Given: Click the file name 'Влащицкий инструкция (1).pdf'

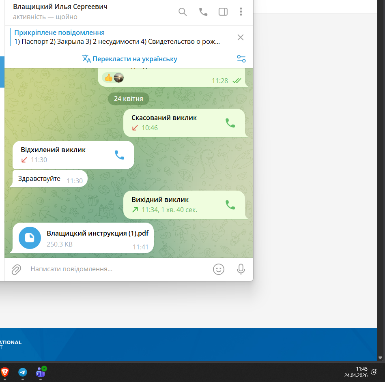Looking at the screenshot, I should (97, 233).
